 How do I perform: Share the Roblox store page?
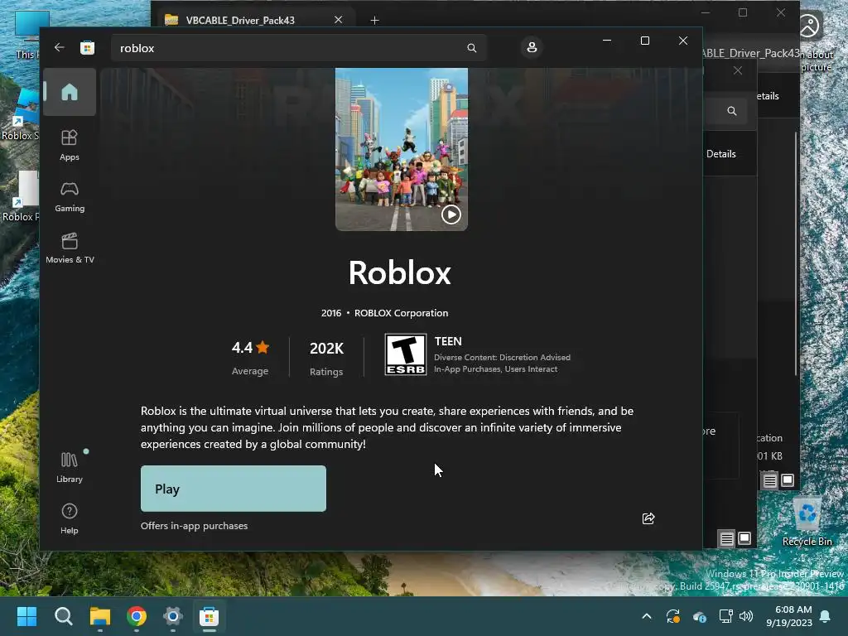click(x=648, y=518)
